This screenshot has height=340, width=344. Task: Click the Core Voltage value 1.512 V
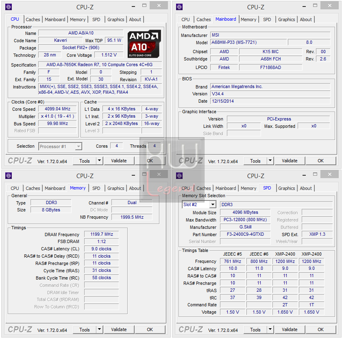(x=109, y=55)
